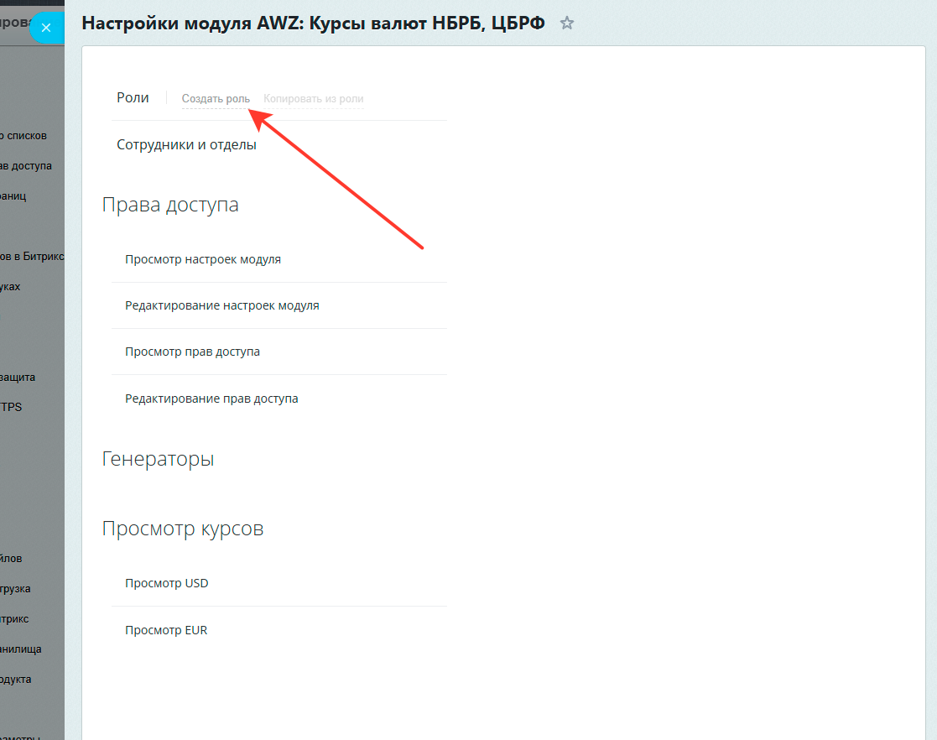Click the 'Создать роль' link
Viewport: 937px width, 740px height.
(x=216, y=99)
